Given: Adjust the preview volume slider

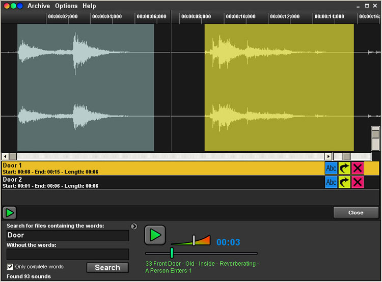Looking at the screenshot, I should click(194, 240).
